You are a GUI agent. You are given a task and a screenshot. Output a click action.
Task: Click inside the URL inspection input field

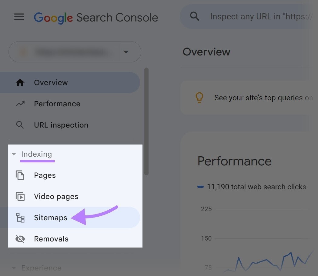click(x=261, y=16)
